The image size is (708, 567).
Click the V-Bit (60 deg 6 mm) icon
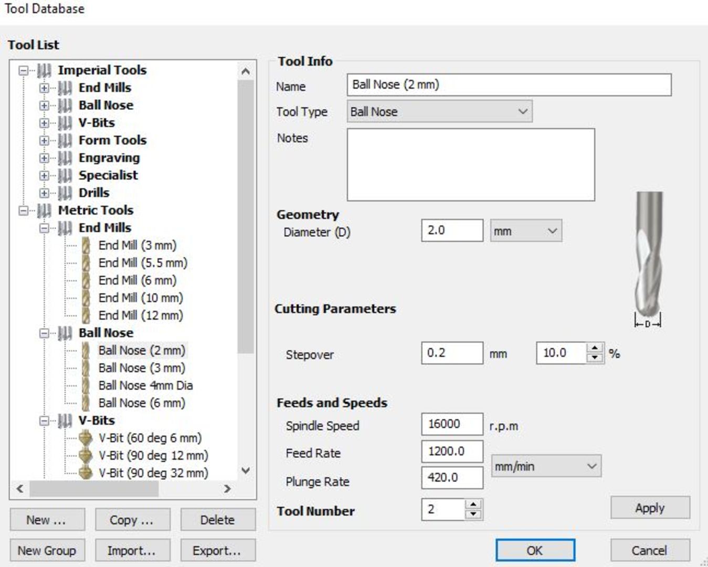click(86, 438)
